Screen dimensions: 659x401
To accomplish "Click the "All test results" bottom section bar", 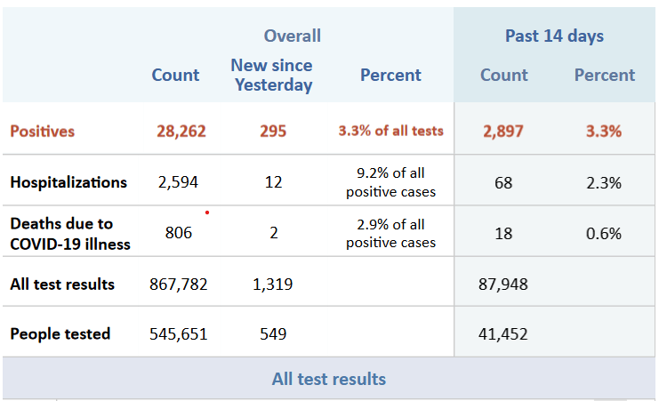I will pos(329,379).
